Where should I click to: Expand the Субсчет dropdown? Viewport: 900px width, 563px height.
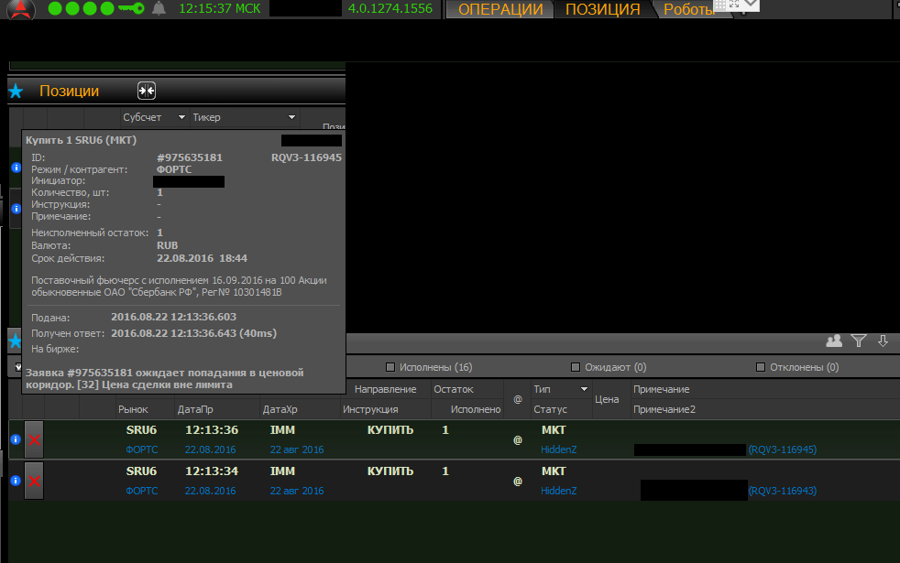coord(181,117)
